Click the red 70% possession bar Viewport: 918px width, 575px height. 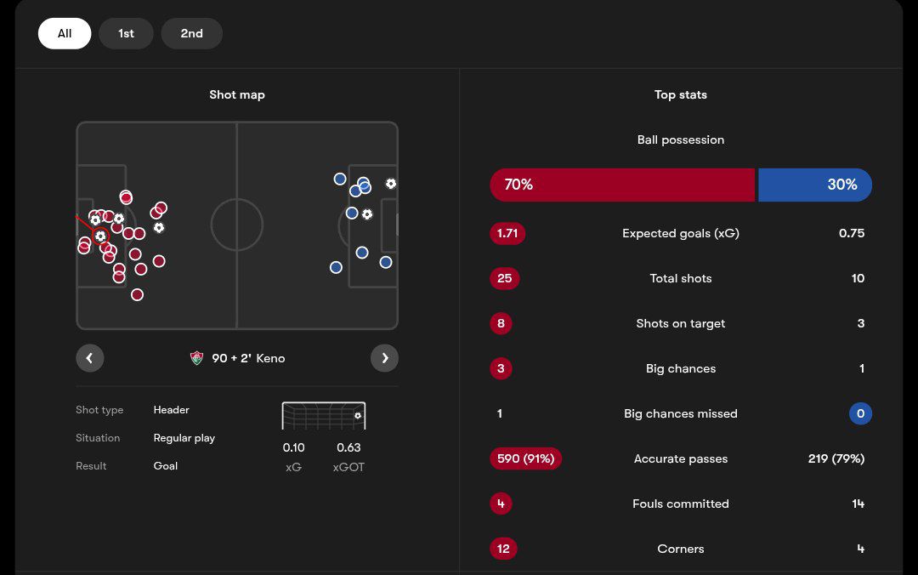(621, 185)
